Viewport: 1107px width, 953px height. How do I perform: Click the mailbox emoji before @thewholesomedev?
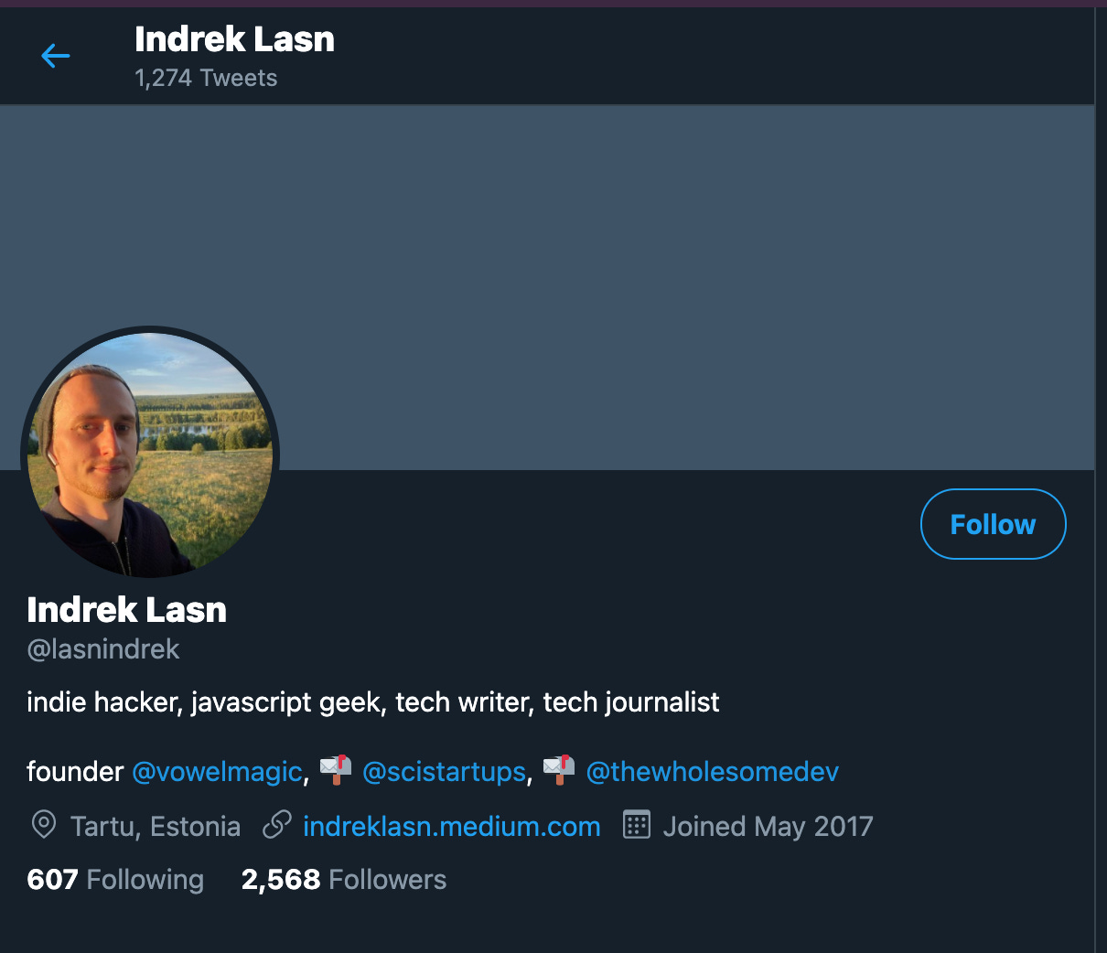(559, 770)
